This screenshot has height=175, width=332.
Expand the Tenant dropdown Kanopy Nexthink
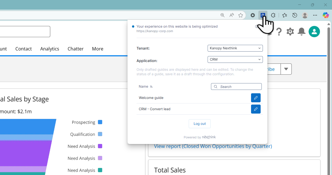(235, 48)
